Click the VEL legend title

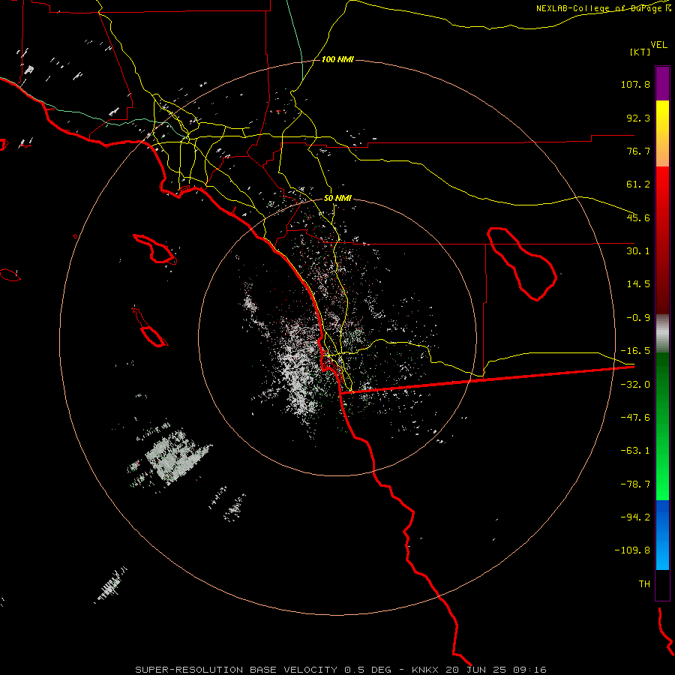658,45
